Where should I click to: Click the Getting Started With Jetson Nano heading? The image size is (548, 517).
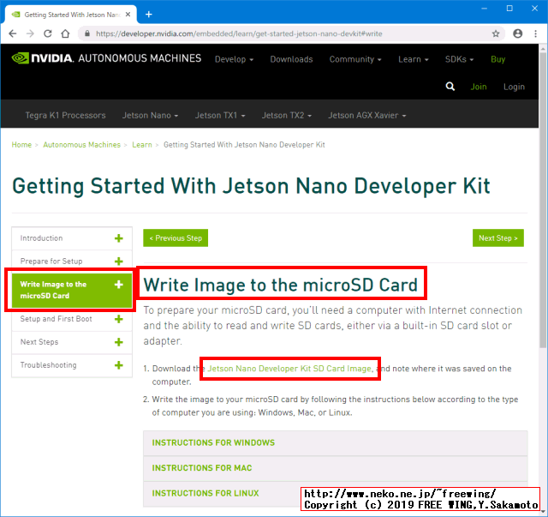click(251, 186)
